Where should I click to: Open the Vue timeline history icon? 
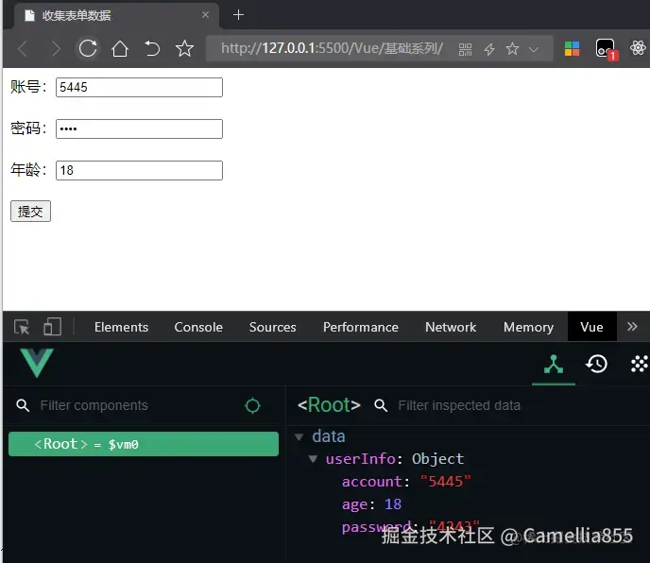(596, 365)
